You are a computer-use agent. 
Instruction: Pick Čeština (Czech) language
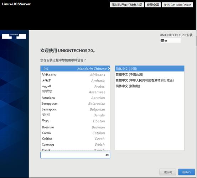(75, 139)
